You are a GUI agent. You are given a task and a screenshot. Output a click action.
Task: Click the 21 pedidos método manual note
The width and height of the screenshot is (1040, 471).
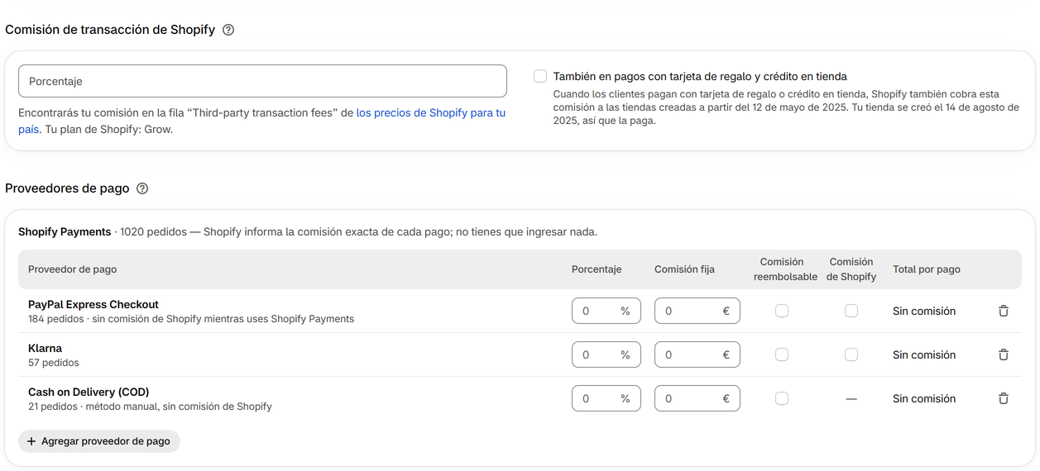pos(150,407)
